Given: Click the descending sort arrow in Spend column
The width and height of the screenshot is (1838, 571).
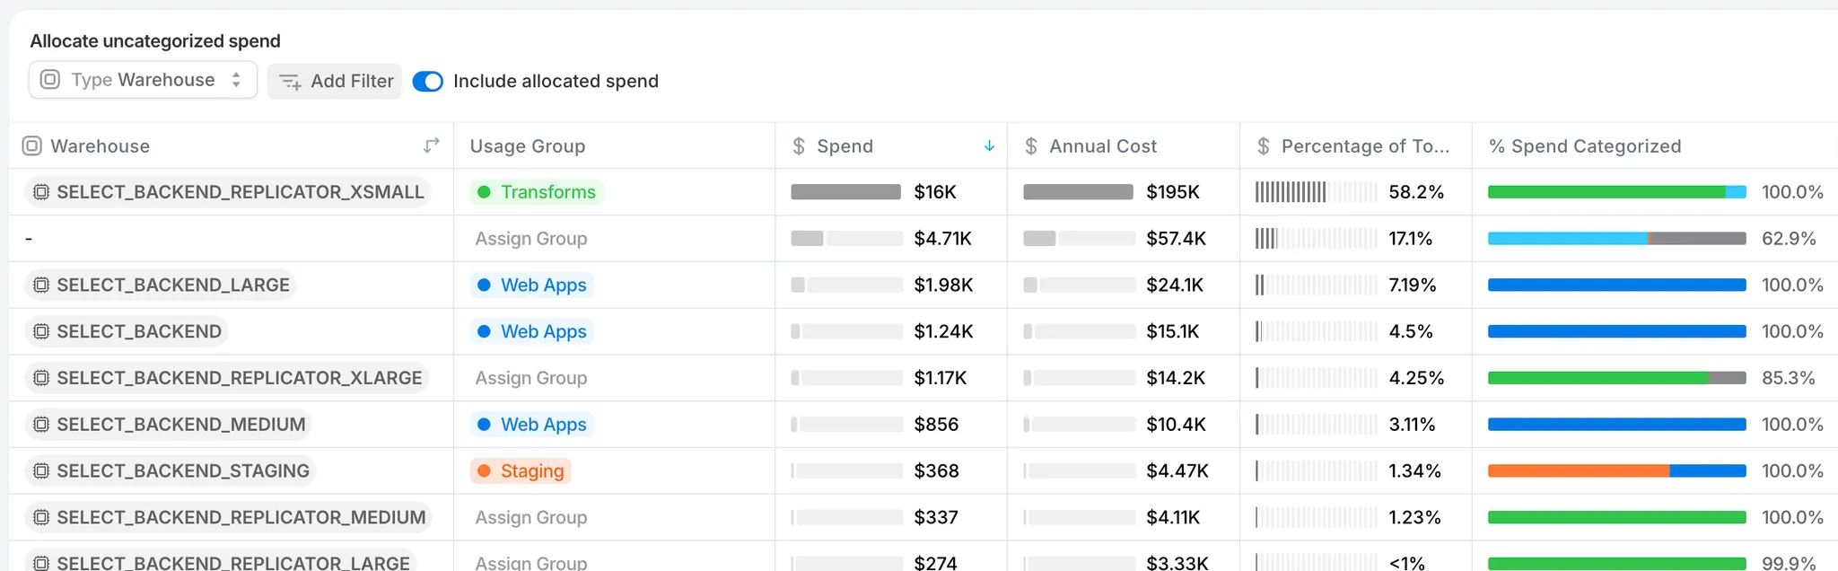Looking at the screenshot, I should [x=989, y=146].
